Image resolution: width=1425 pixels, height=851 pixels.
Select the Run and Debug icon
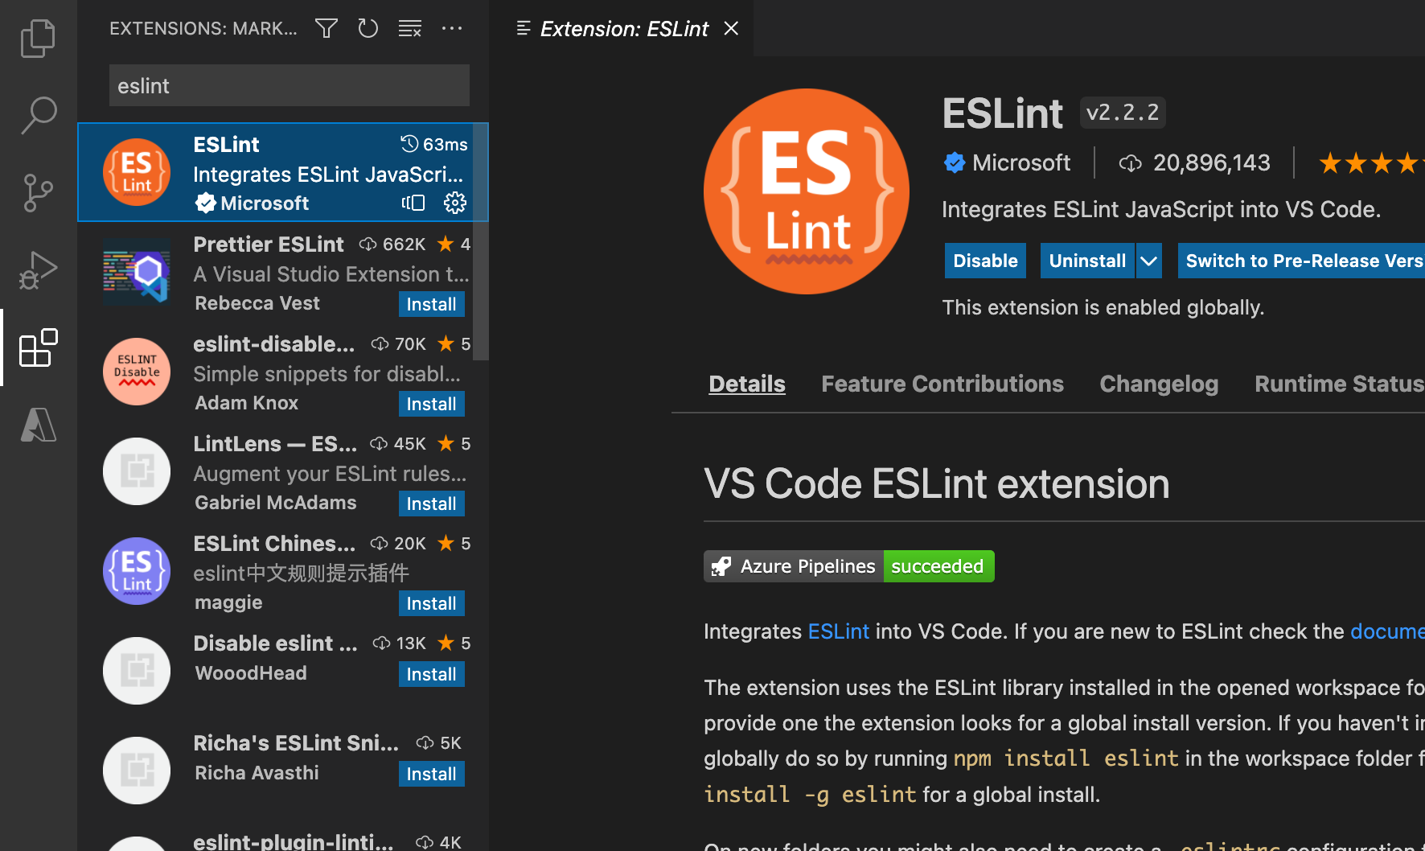pyautogui.click(x=38, y=269)
